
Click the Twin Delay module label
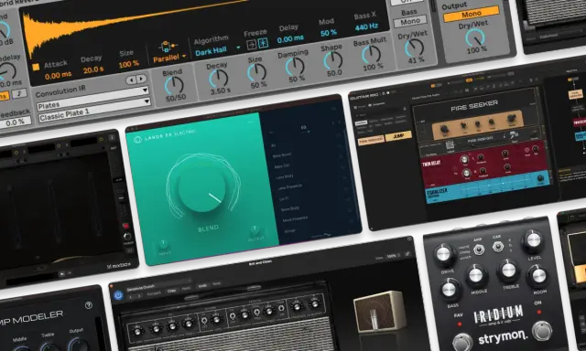coord(431,164)
